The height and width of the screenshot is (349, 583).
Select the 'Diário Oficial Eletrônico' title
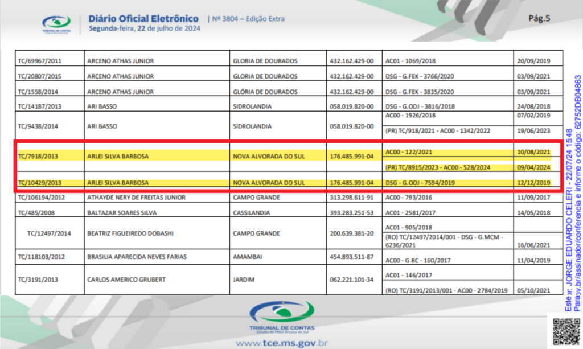[x=143, y=19]
